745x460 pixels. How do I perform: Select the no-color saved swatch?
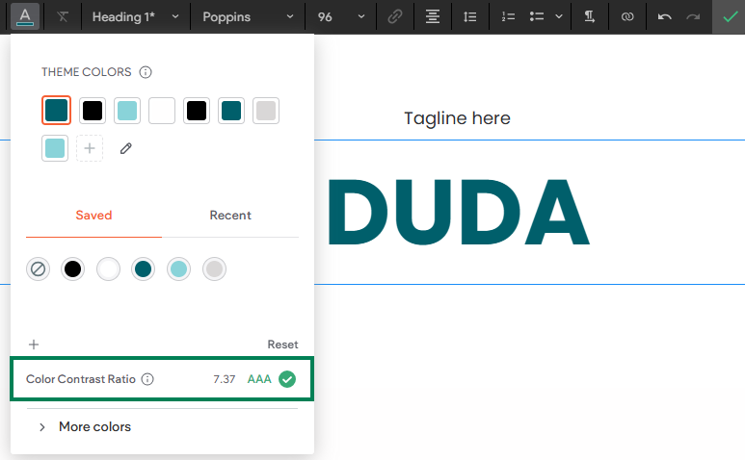tap(38, 268)
